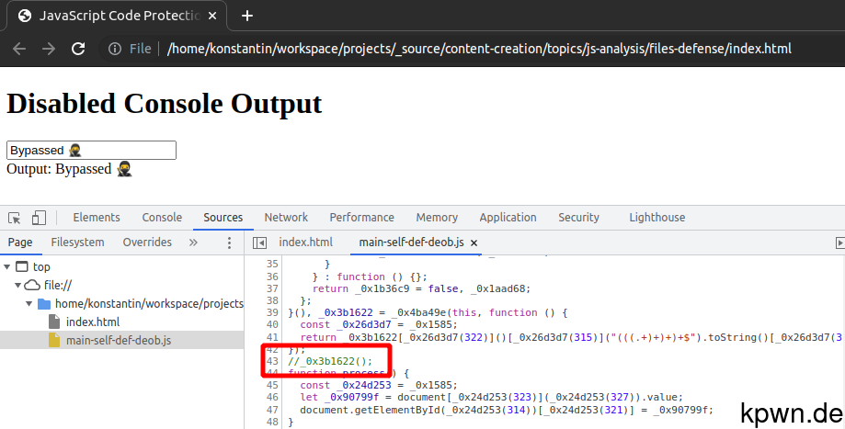The width and height of the screenshot is (845, 429).
Task: Open index.html in the file tree
Action: coord(93,322)
